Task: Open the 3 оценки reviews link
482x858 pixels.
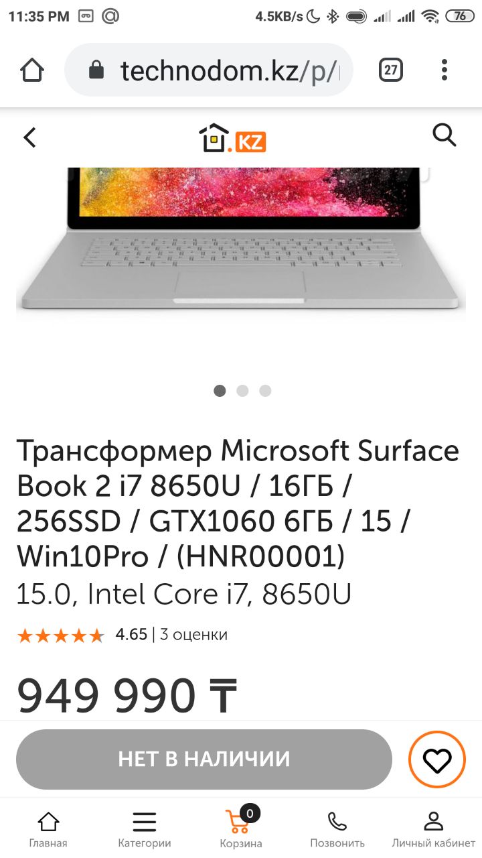Action: pyautogui.click(x=193, y=635)
